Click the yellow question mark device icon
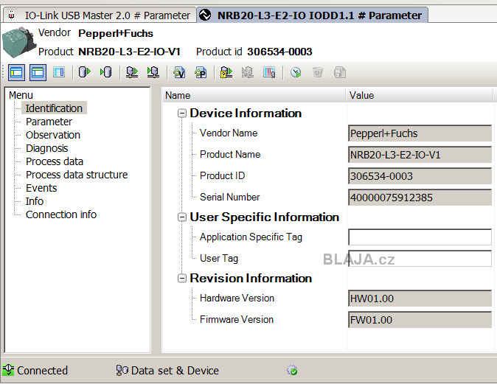 [226, 72]
